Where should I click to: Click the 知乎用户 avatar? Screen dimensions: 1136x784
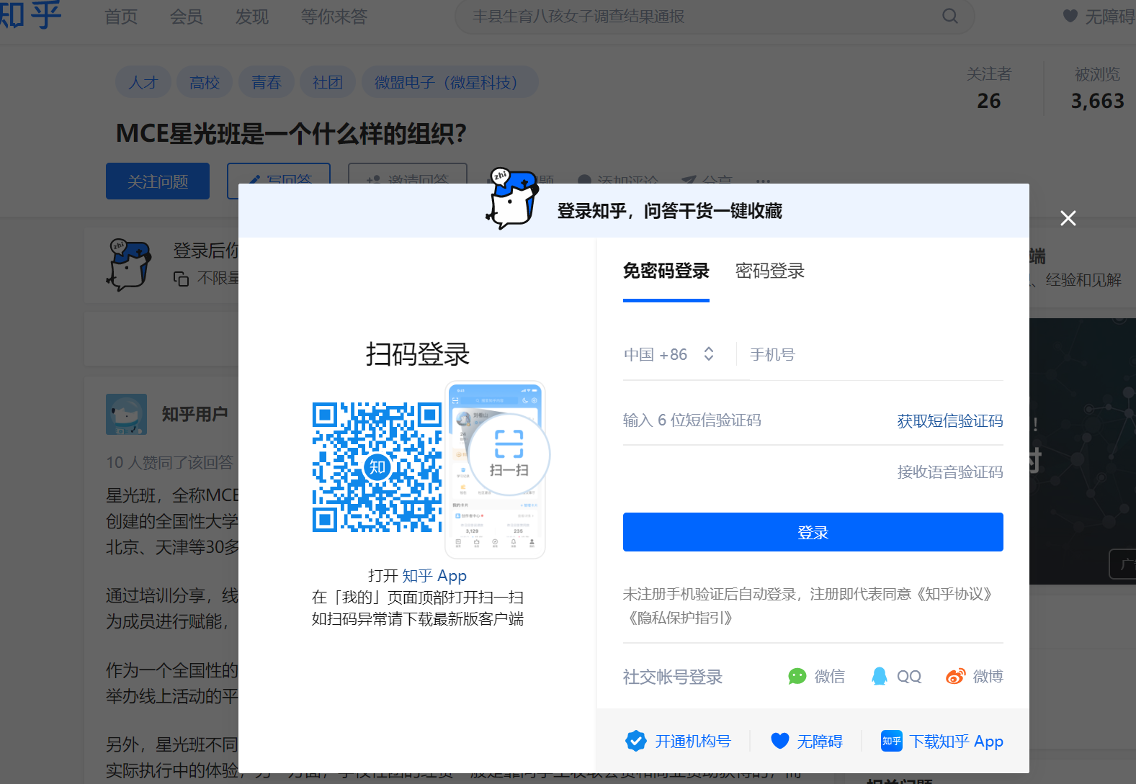point(126,414)
